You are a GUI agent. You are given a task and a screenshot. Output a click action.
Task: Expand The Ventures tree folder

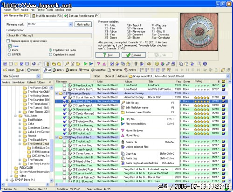coord(20,160)
